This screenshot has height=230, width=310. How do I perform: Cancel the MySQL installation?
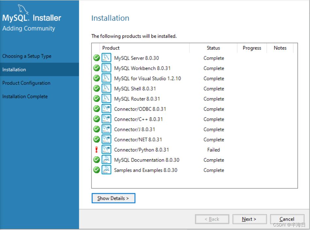[287, 219]
